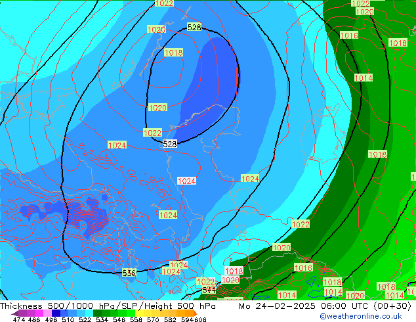Click the '594' legend value
Image resolution: width=416 pixels, height=322 pixels.
[x=187, y=319]
